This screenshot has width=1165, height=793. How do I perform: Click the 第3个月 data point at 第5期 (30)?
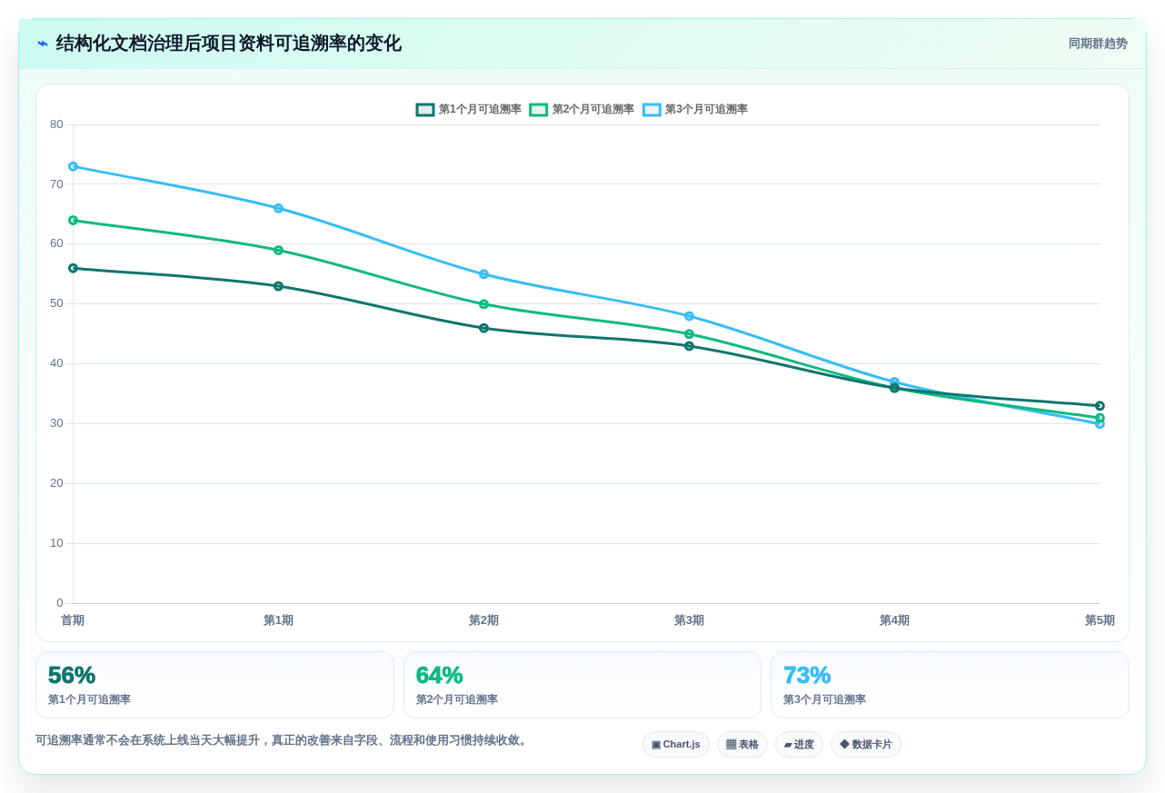(x=1100, y=424)
